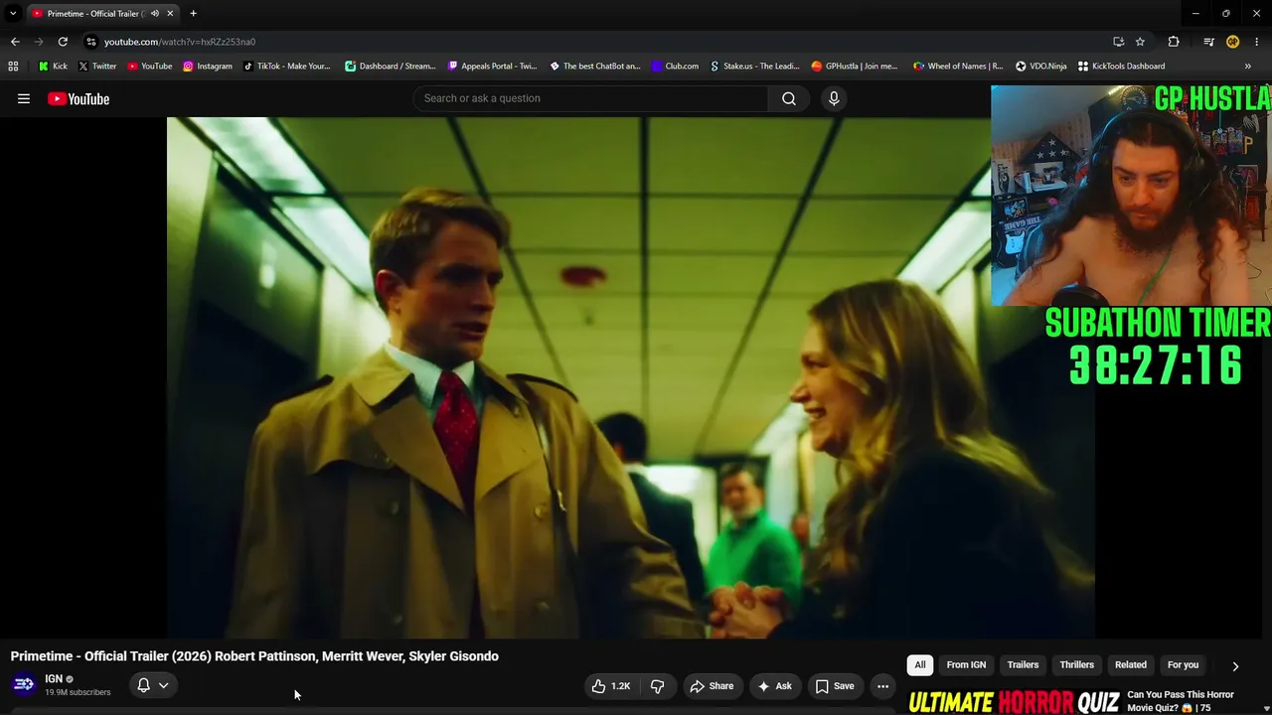Open the KickTools Dashboard bookmark
Image resolution: width=1272 pixels, height=715 pixels.
coord(1121,67)
